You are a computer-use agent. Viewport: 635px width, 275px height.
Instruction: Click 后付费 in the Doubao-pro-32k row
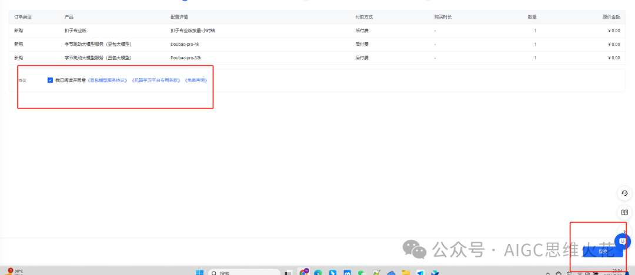[362, 58]
